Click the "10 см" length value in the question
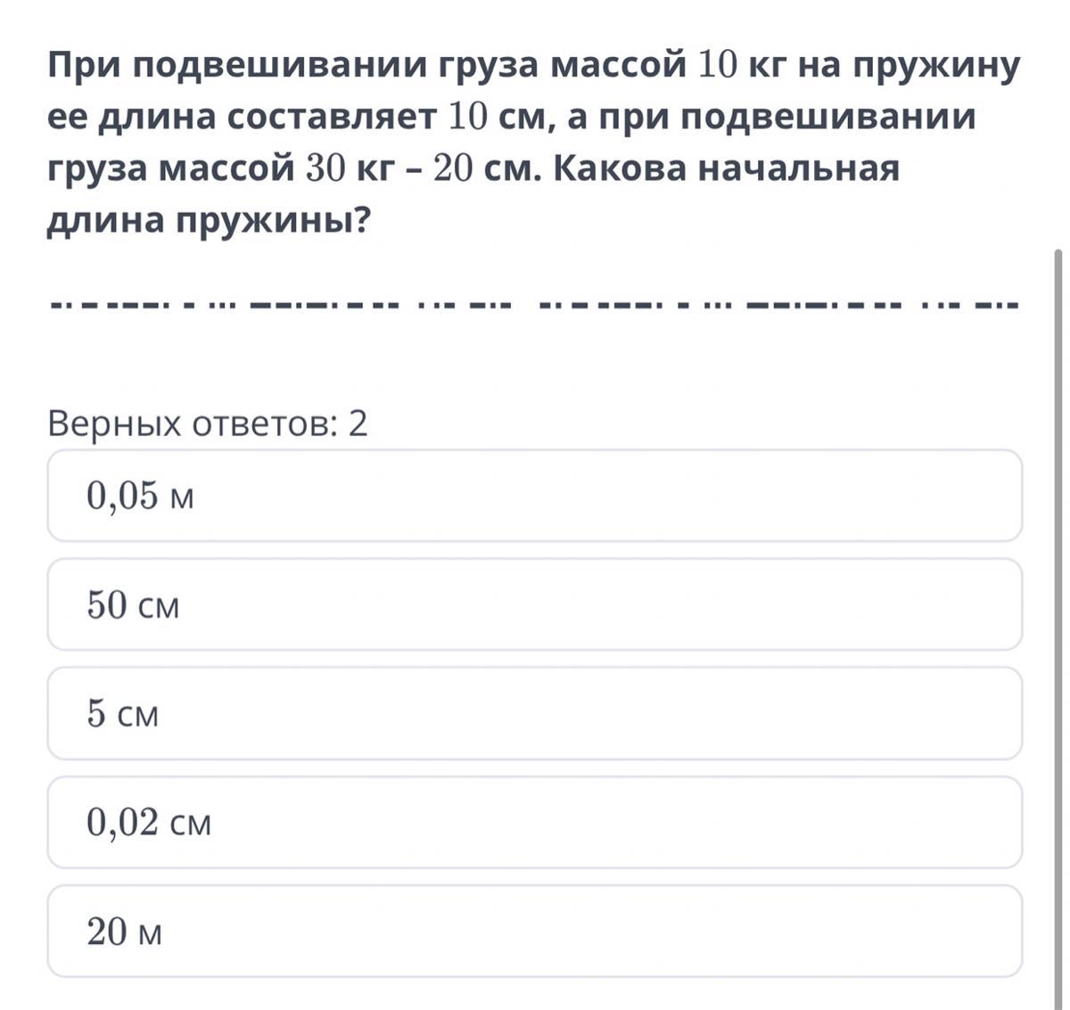 point(496,118)
